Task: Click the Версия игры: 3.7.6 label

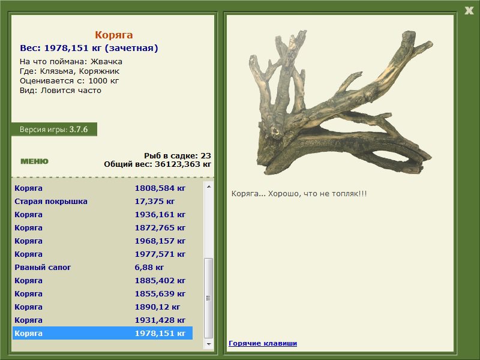Action: point(54,129)
